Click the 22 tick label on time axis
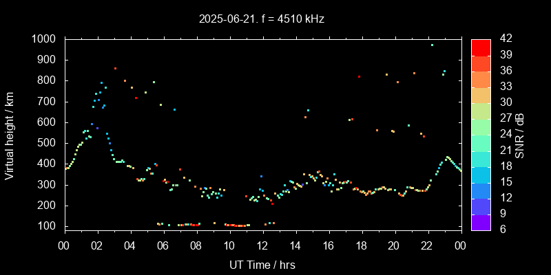Screen dimensions: 551x275 [x=428, y=246]
